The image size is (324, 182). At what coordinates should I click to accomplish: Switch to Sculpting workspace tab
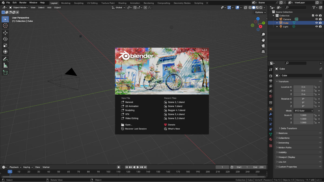(79, 3)
